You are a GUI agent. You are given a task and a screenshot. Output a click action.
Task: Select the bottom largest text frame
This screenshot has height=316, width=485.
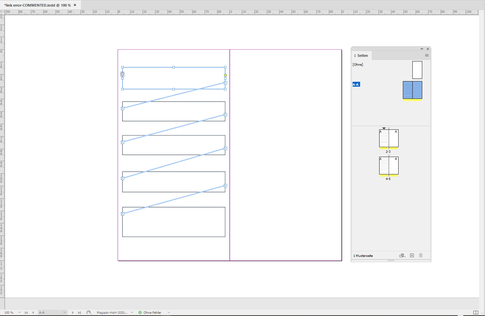point(174,222)
